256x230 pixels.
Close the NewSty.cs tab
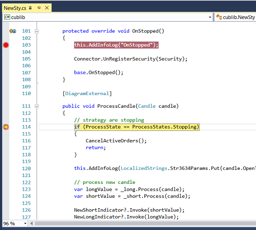point(47,8)
